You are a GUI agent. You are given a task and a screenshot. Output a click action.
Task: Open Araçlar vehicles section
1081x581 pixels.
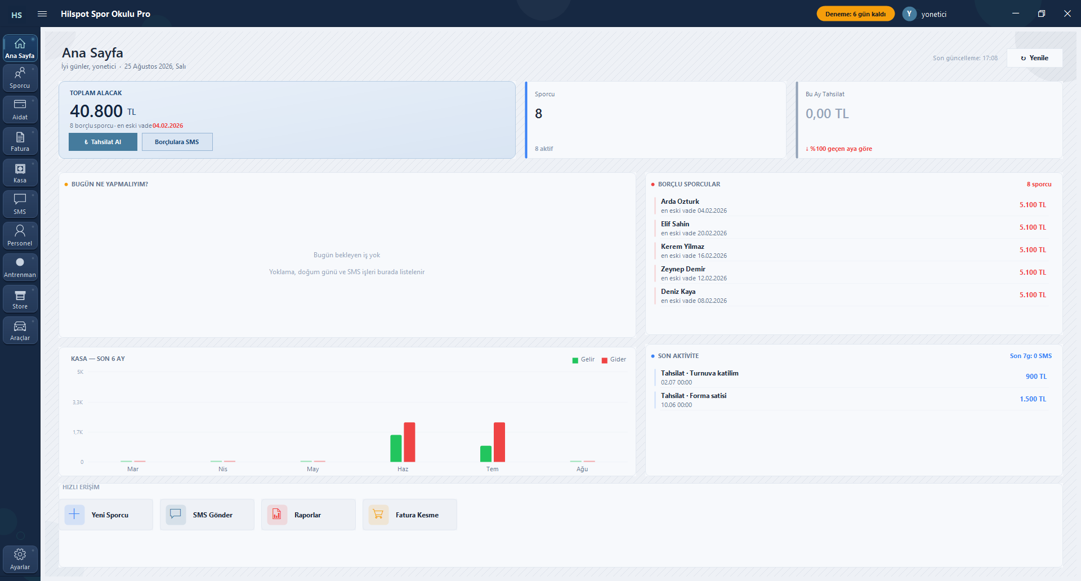[x=20, y=330]
